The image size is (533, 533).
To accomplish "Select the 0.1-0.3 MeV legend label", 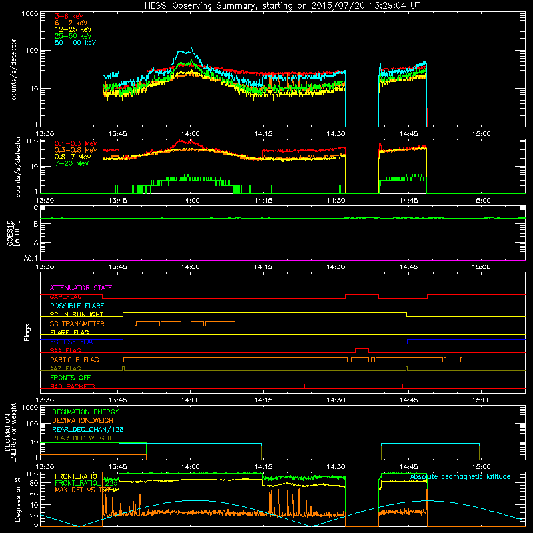I will click(76, 143).
